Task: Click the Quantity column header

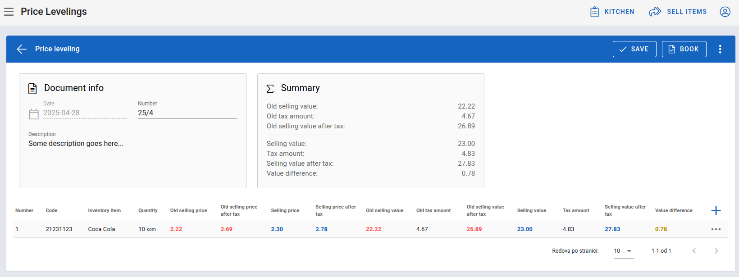Action: pyautogui.click(x=148, y=210)
